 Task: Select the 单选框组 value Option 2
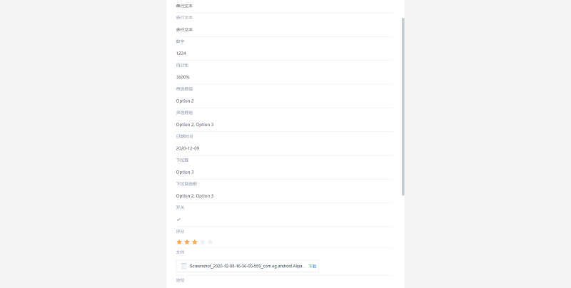click(185, 101)
